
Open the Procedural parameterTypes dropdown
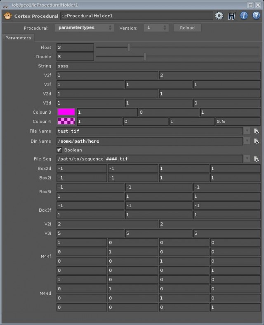point(84,28)
